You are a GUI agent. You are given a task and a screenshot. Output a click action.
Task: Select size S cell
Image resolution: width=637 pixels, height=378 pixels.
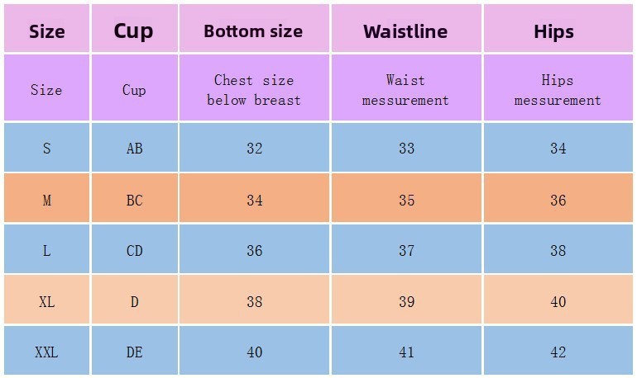point(46,149)
